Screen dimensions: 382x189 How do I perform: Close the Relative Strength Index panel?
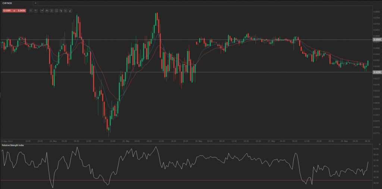(378, 144)
